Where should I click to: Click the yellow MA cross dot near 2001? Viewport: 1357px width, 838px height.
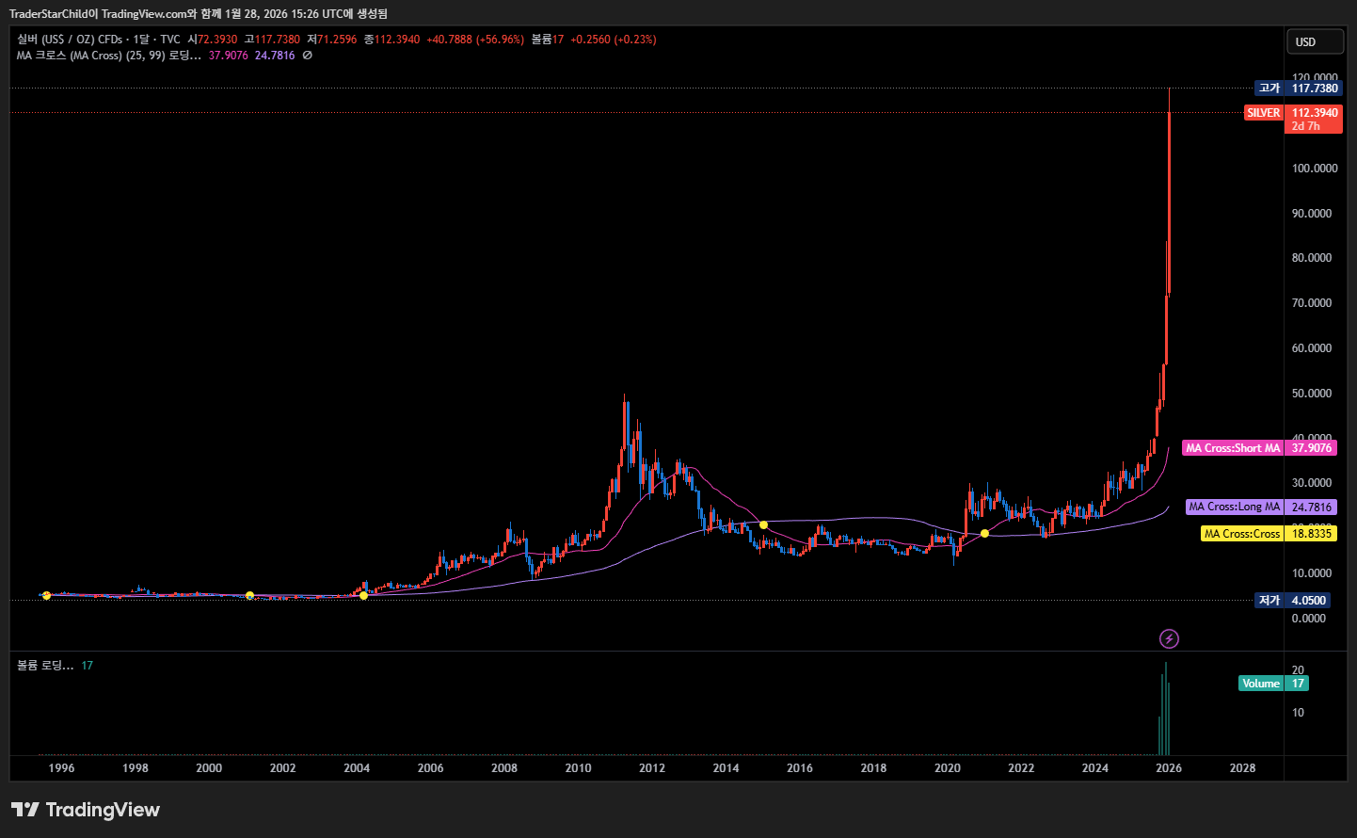pos(249,595)
